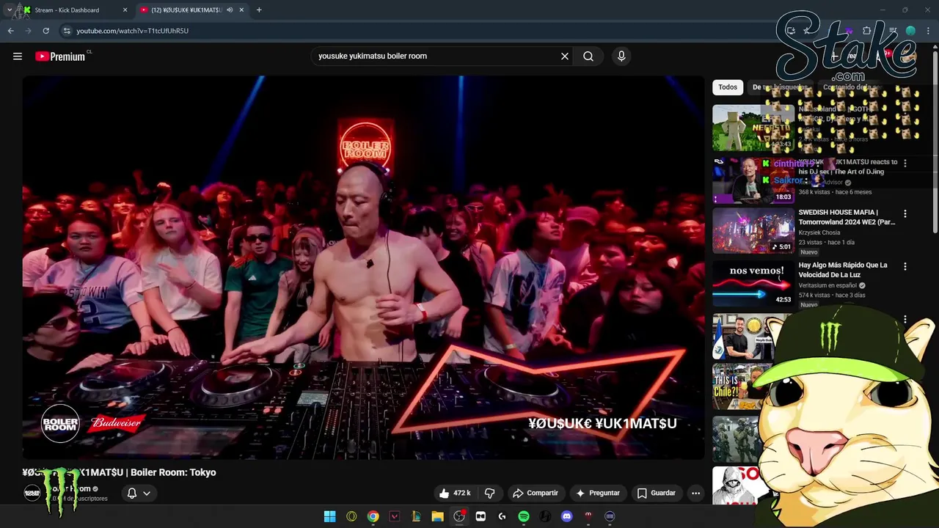Screen dimensions: 939x528
Task: Click the Compartir share button
Action: tap(536, 493)
